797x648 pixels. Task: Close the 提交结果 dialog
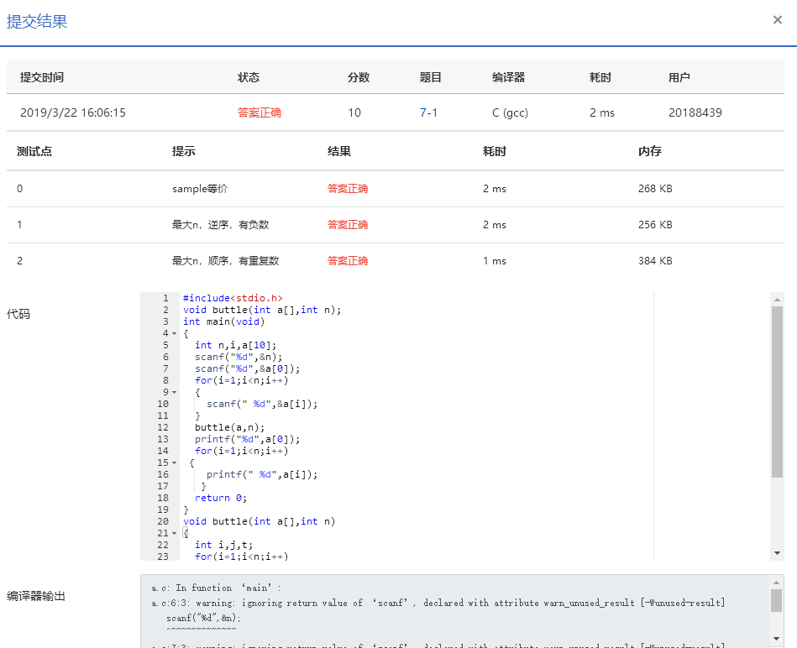(x=777, y=20)
